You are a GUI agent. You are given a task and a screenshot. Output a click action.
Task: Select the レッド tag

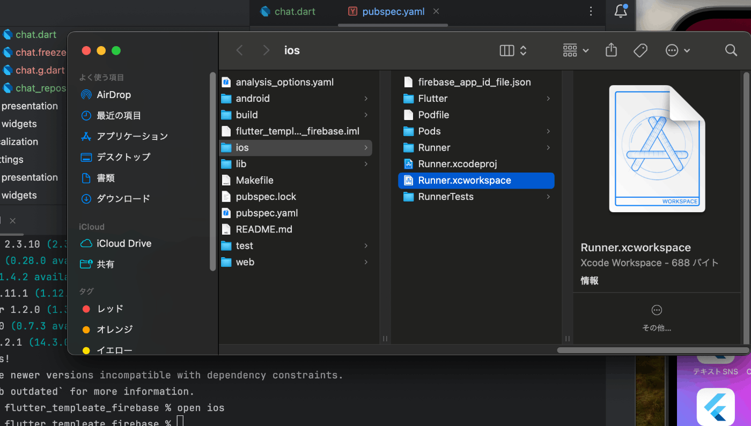[x=102, y=309]
